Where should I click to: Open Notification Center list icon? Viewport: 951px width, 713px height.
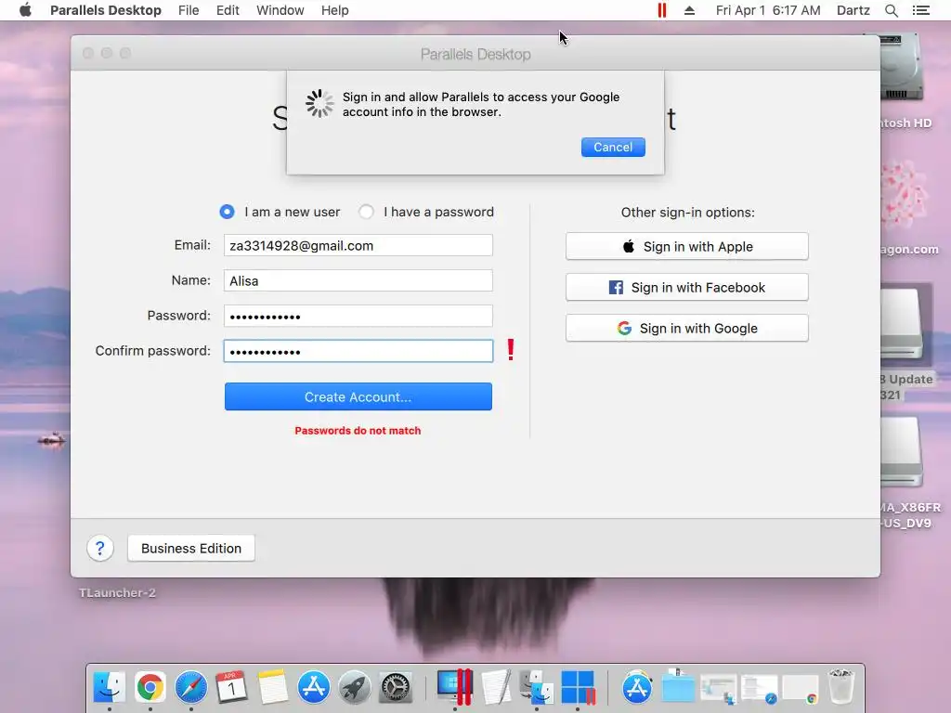[921, 10]
